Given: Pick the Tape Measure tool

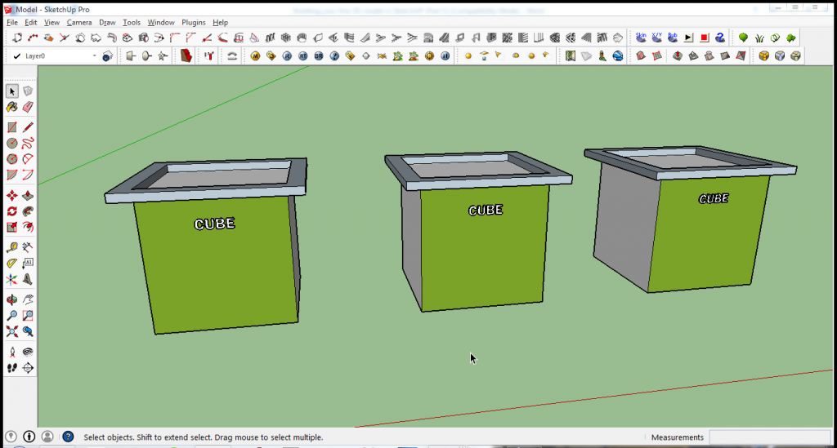Looking at the screenshot, I should tap(11, 248).
